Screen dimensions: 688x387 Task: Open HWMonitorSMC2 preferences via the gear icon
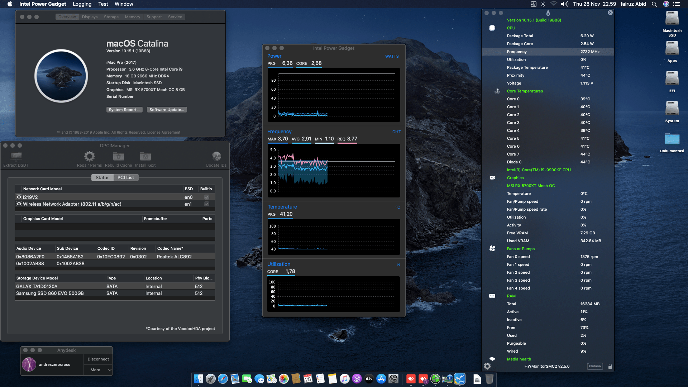tap(487, 366)
